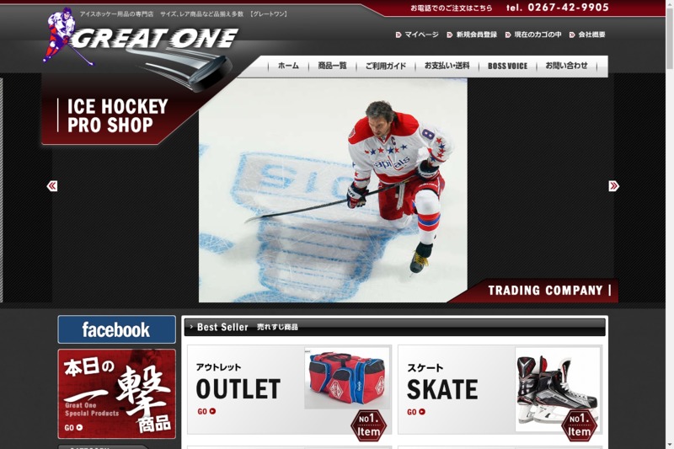Click the No1 Item badge on skate
The height and width of the screenshot is (449, 674).
[x=579, y=425]
